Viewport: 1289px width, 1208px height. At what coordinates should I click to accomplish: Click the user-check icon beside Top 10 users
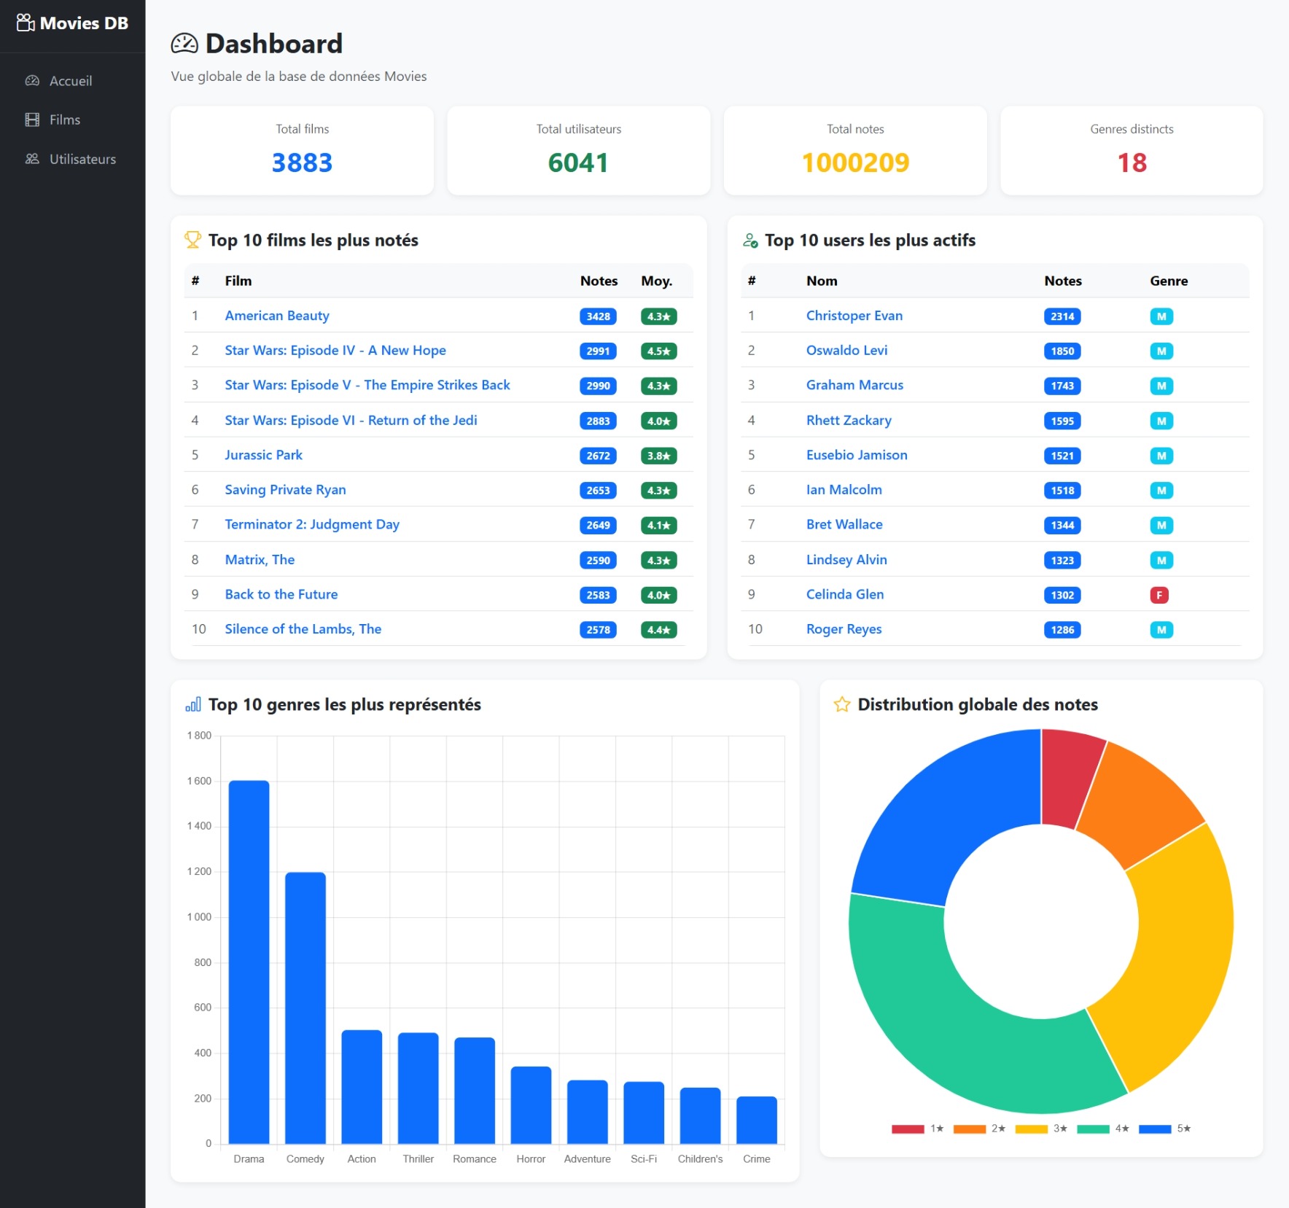pyautogui.click(x=750, y=240)
